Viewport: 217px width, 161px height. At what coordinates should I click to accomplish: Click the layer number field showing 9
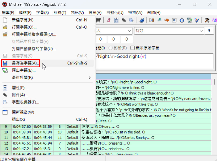point(209,31)
